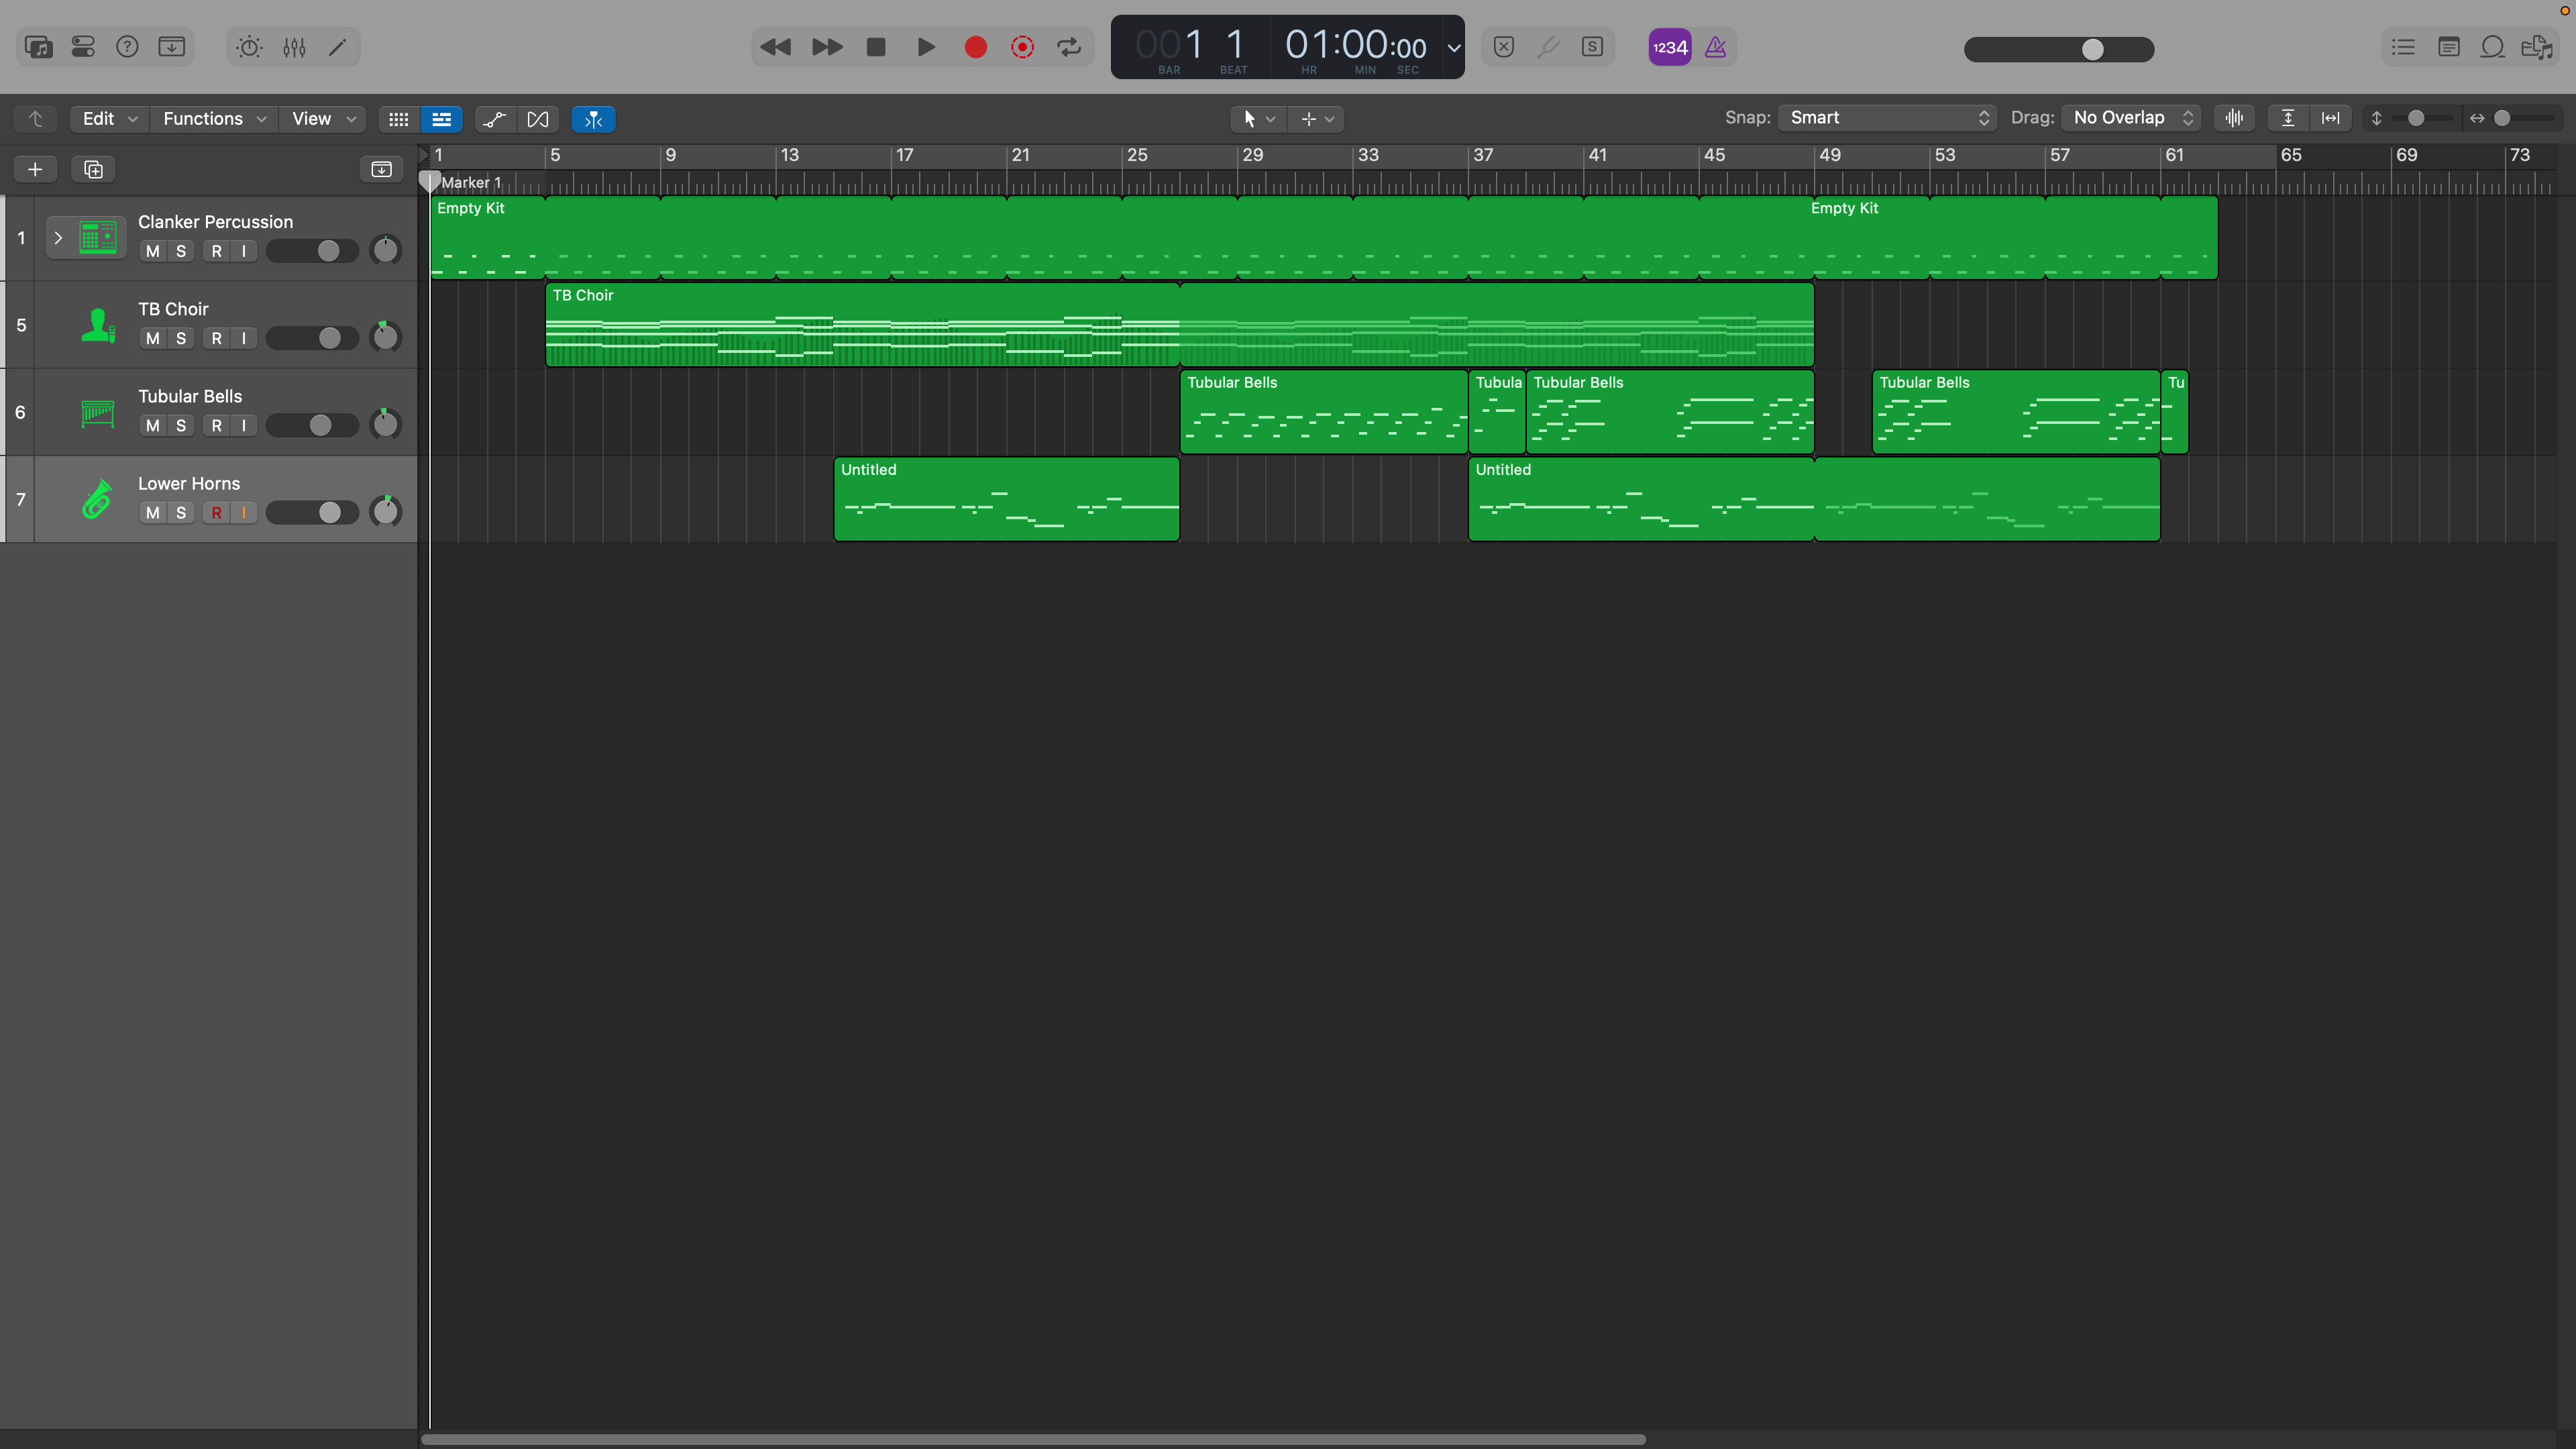Open the Snap Smart dropdown

(1887, 118)
